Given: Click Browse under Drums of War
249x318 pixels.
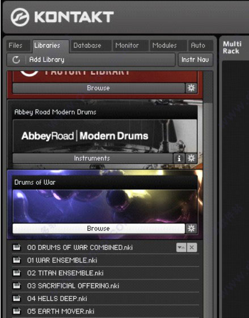Looking at the screenshot, I should click(99, 228).
